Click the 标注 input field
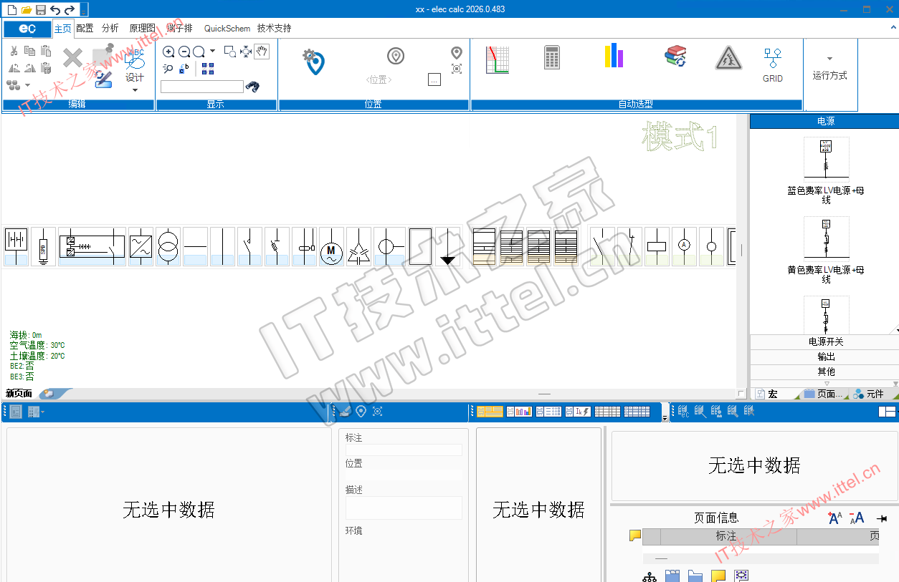The width and height of the screenshot is (899, 582). click(x=404, y=450)
